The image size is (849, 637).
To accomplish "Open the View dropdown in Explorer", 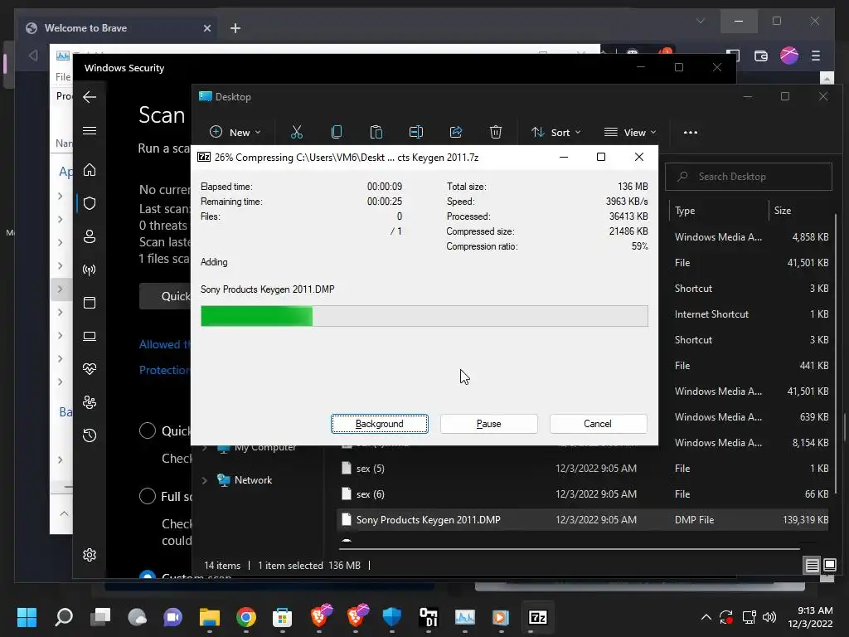I will (630, 132).
